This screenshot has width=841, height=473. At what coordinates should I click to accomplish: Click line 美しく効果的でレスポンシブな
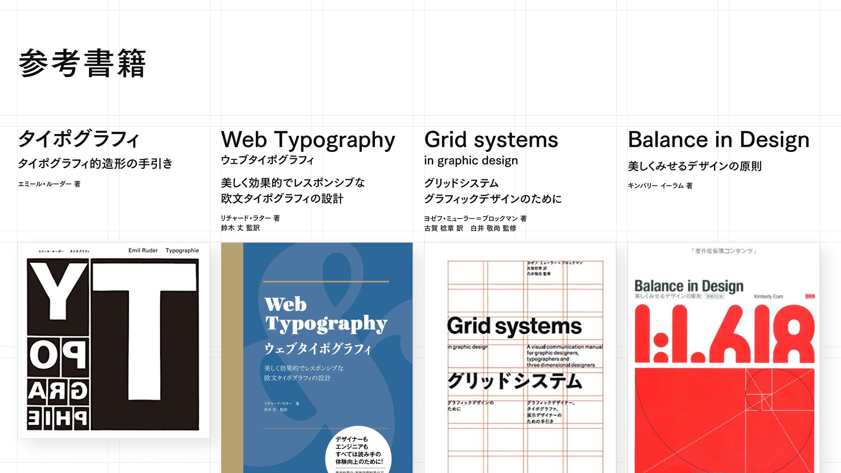(x=293, y=183)
